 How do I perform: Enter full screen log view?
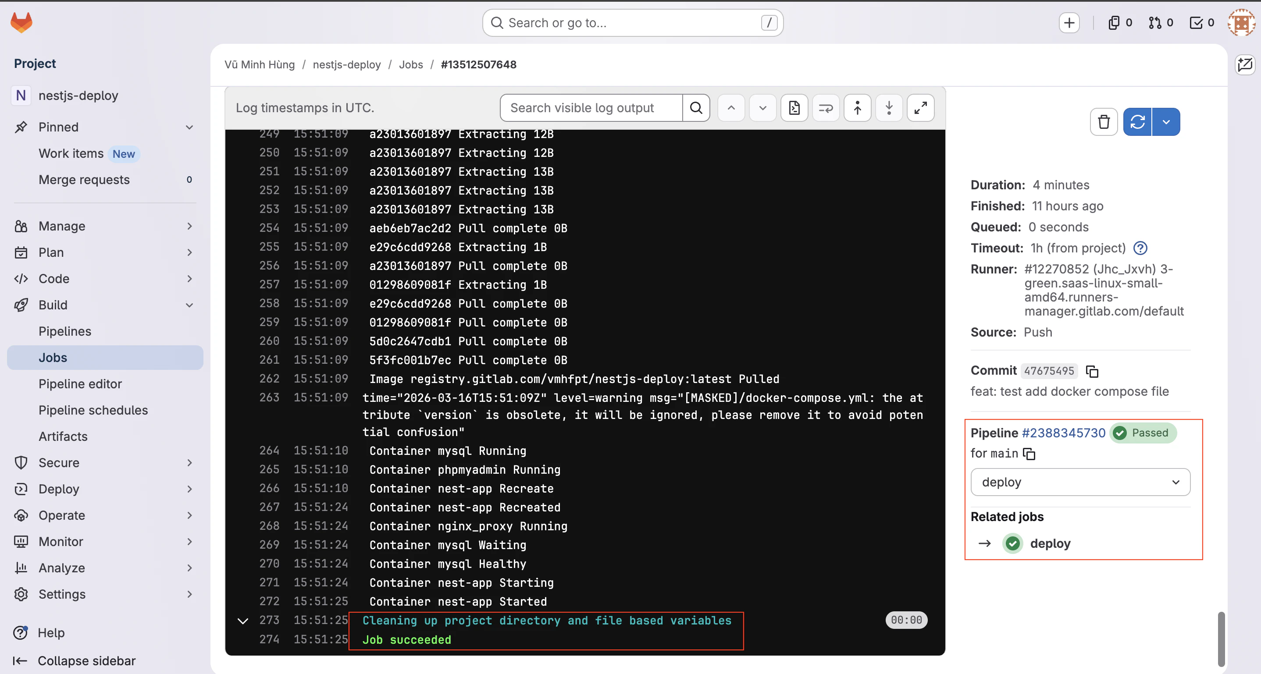(920, 108)
